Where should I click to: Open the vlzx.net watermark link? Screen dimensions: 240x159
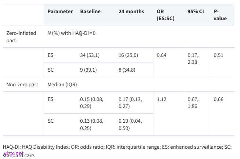(14, 153)
